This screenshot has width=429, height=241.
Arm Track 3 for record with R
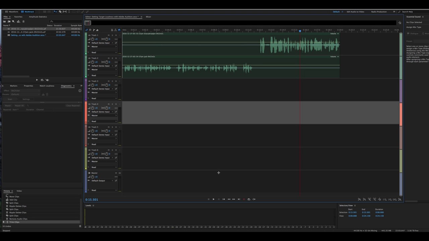[x=116, y=81]
